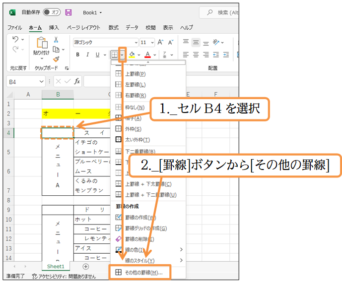The height and width of the screenshot is (282, 342).
Task: Click the Paste clipboard icon
Action: coord(42,43)
